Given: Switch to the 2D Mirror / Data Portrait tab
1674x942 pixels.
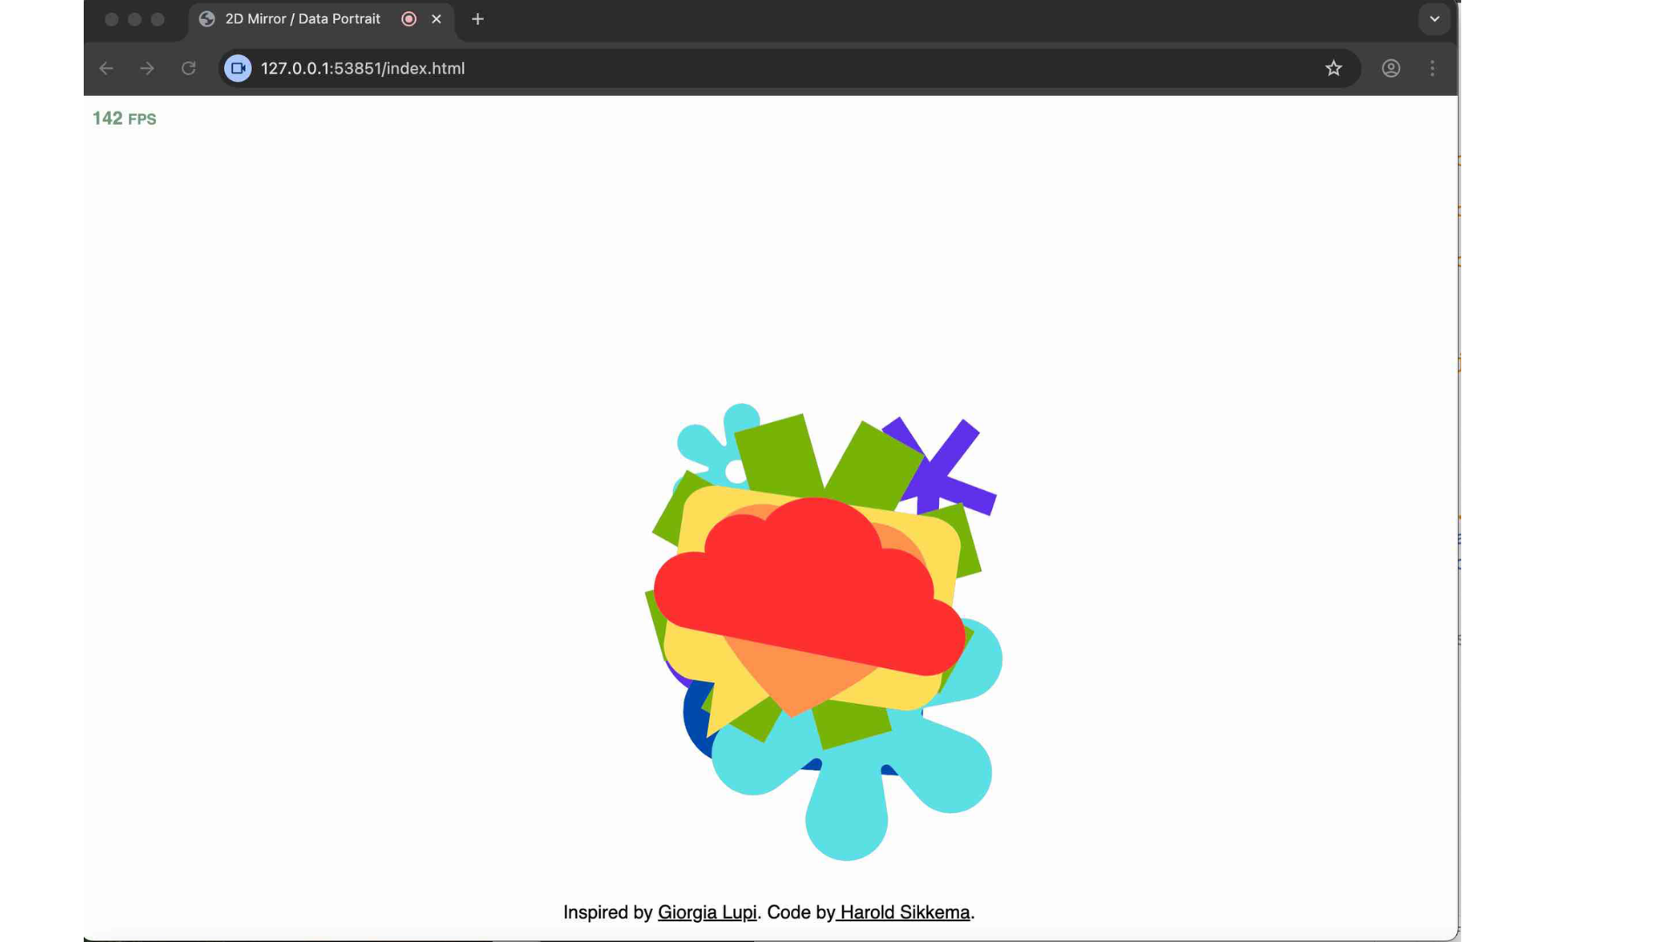Looking at the screenshot, I should (x=302, y=18).
